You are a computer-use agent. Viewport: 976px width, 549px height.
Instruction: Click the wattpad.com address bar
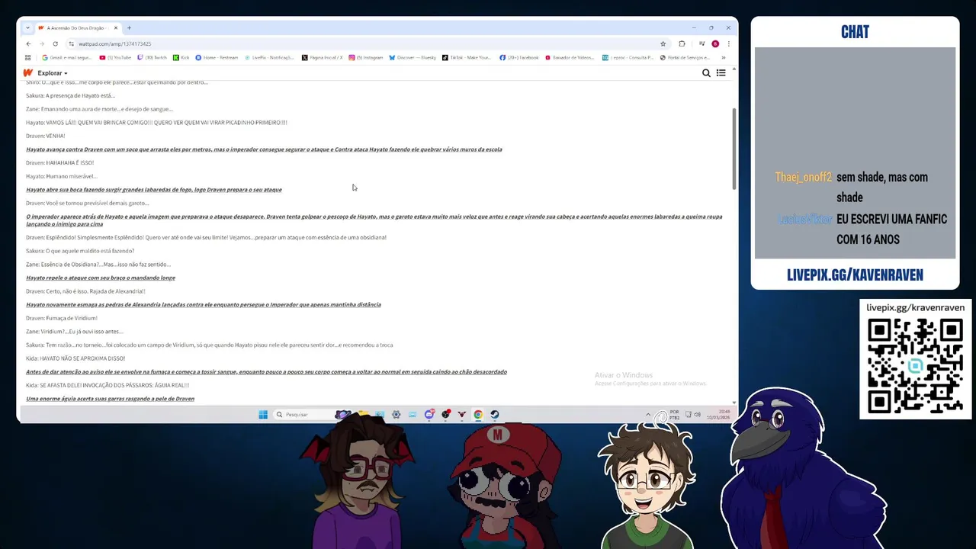pos(366,43)
